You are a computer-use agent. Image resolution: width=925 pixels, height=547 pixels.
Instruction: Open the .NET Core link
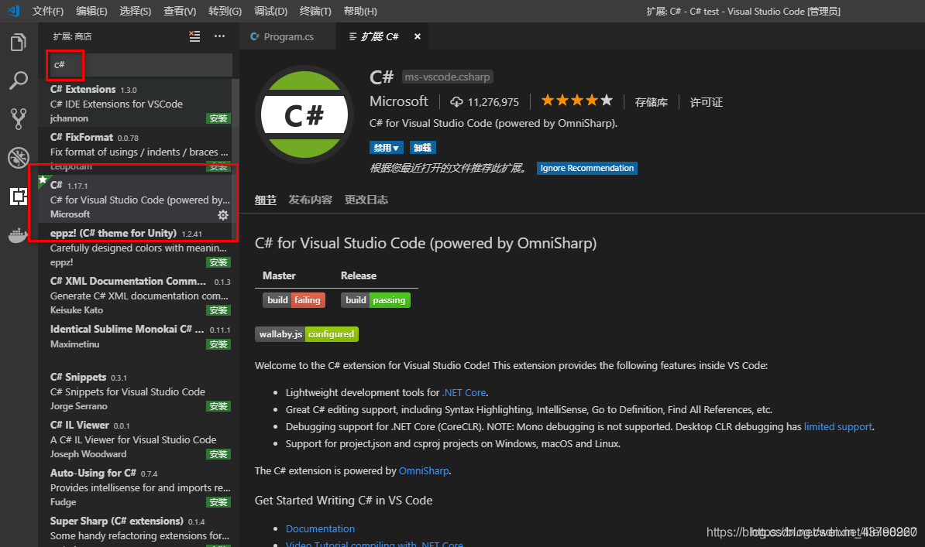click(464, 392)
